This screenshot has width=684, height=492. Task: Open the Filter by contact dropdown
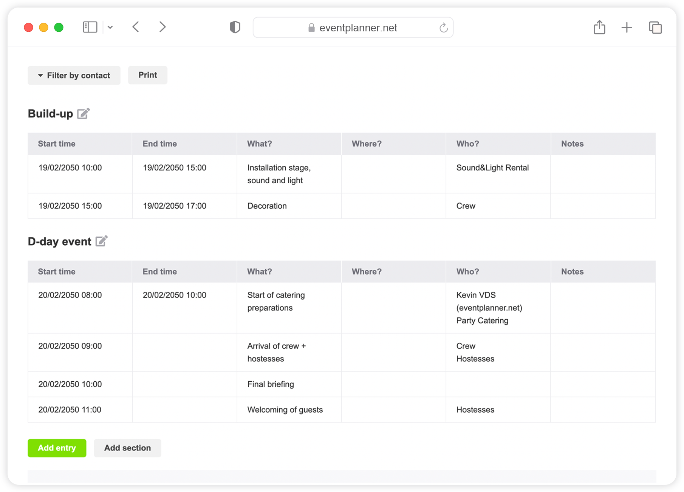click(74, 75)
